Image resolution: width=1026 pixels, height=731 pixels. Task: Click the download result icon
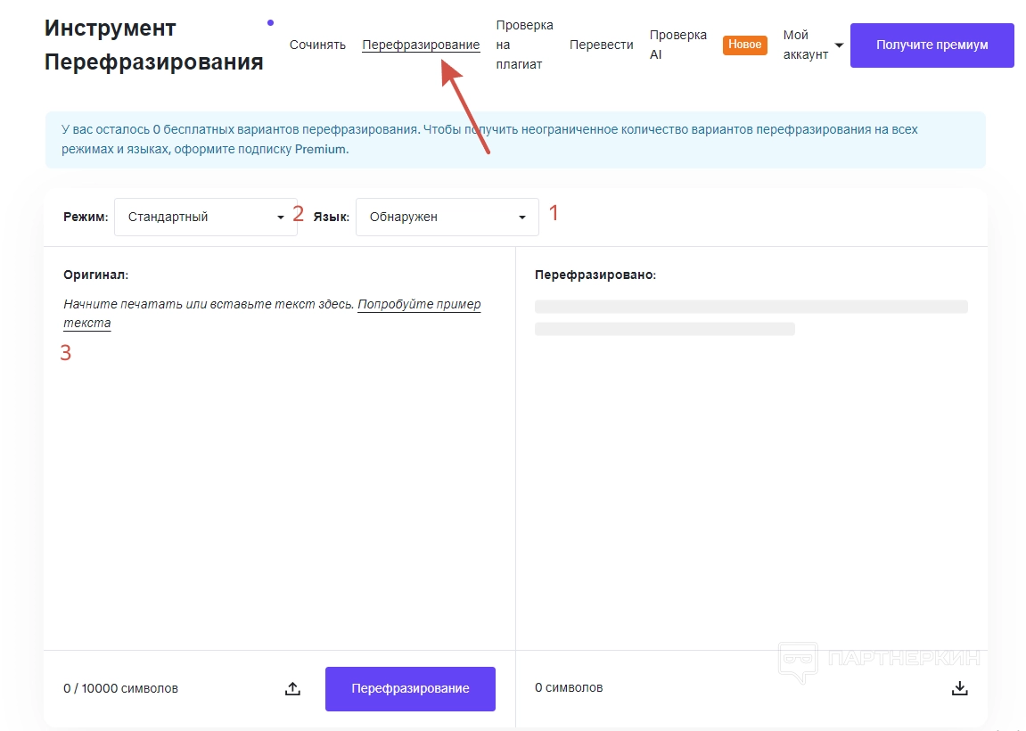[959, 688]
